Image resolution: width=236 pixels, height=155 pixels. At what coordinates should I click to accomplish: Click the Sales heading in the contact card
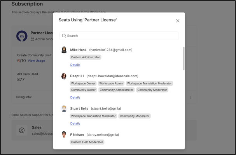pyautogui.click(x=37, y=127)
